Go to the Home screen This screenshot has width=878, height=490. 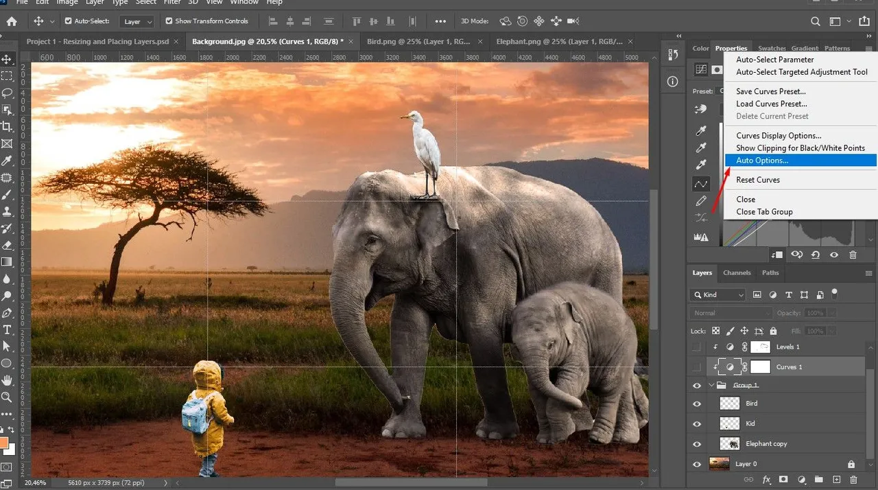click(12, 21)
